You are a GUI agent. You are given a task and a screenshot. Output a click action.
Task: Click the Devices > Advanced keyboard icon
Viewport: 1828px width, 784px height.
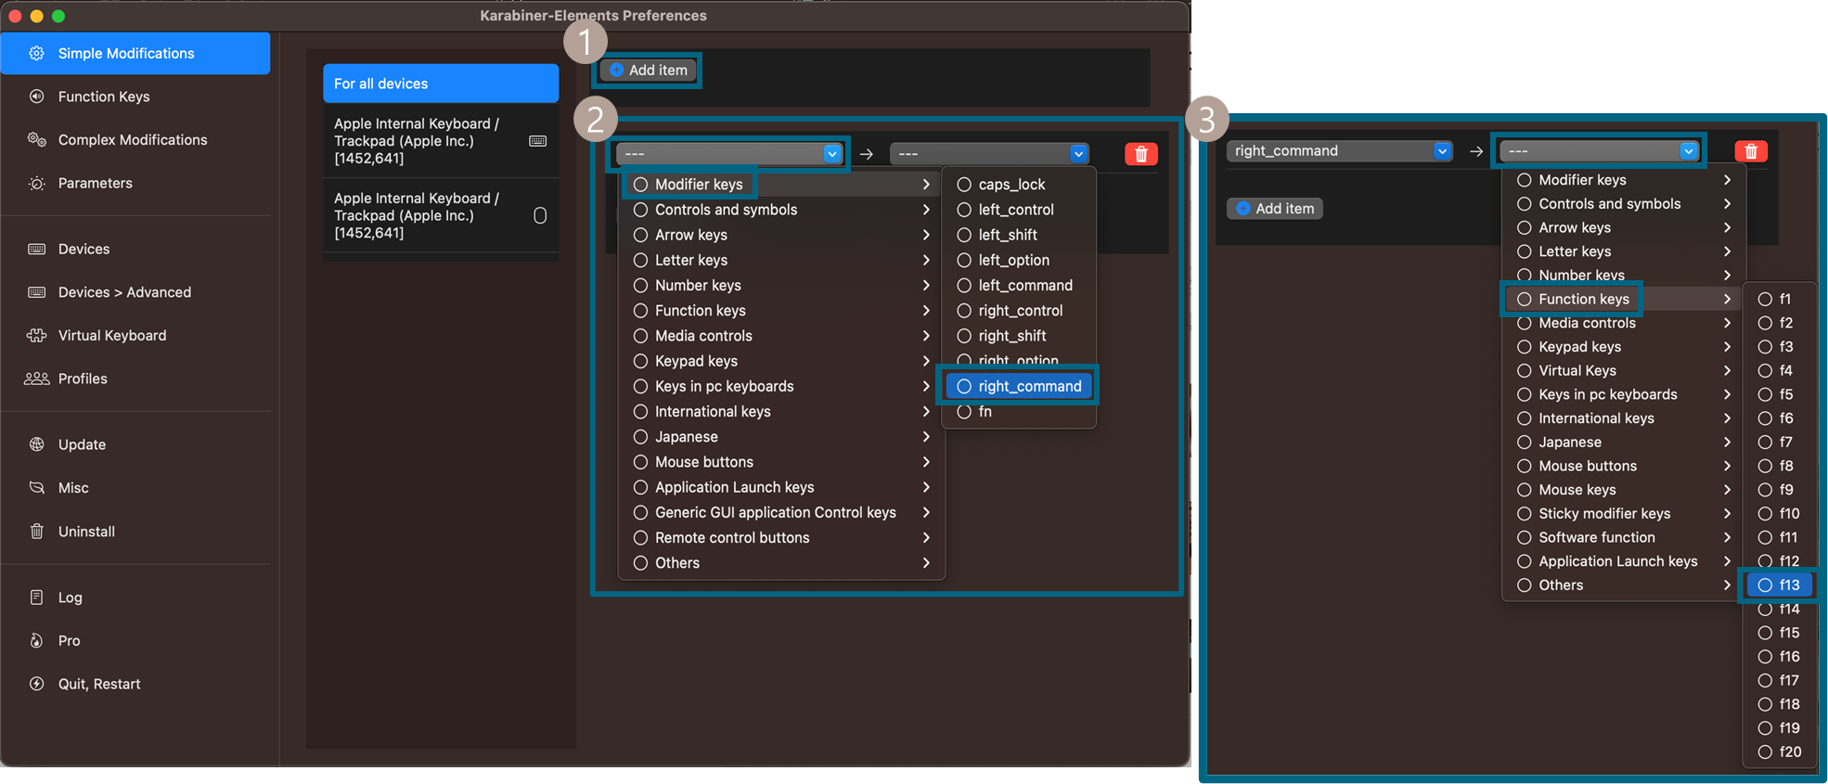point(36,292)
